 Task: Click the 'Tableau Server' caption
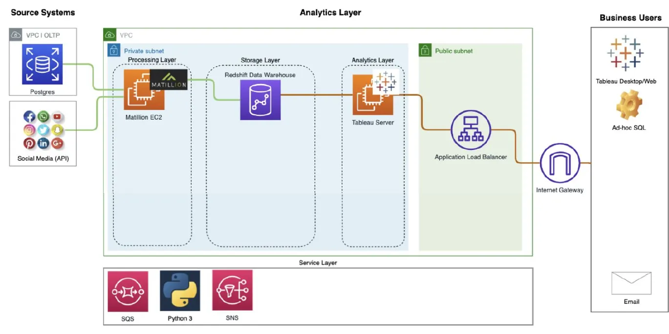click(x=373, y=123)
